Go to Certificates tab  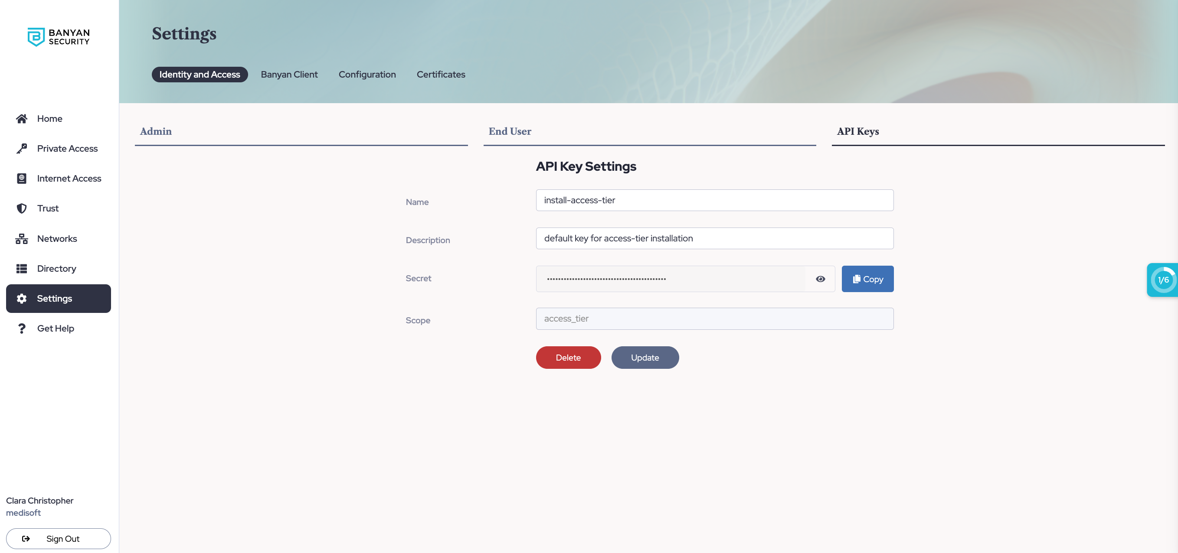pos(440,75)
